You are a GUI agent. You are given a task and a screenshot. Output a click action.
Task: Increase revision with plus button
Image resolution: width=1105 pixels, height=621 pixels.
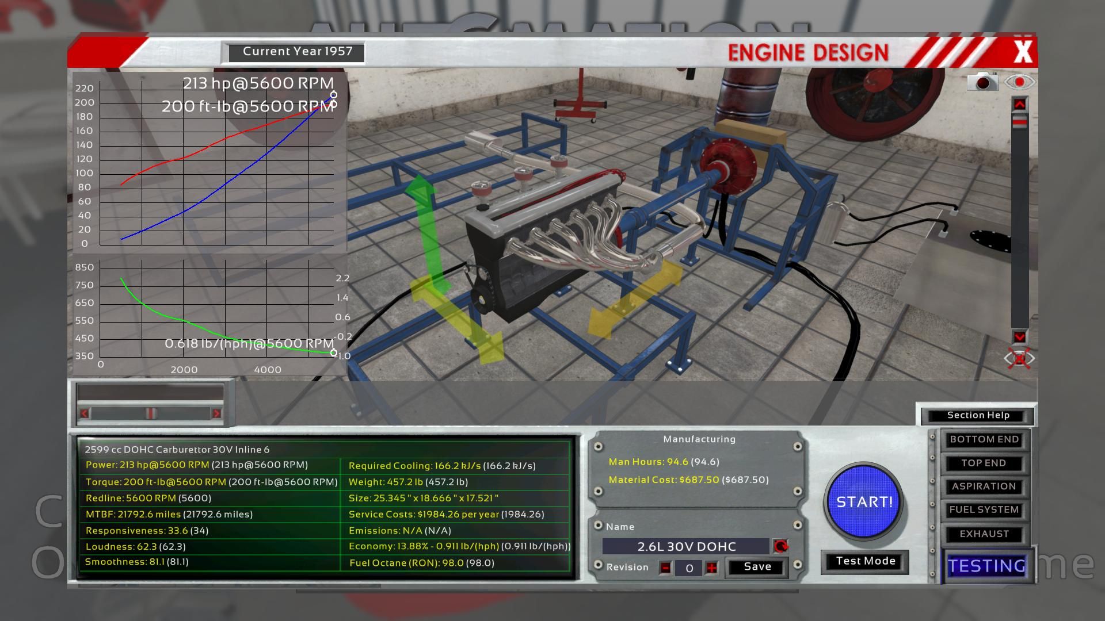coord(712,568)
